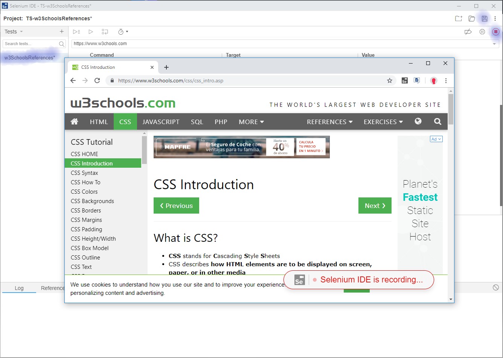Open the Chrome three-dot menu
Viewport: 503px width, 358px height.
click(446, 80)
